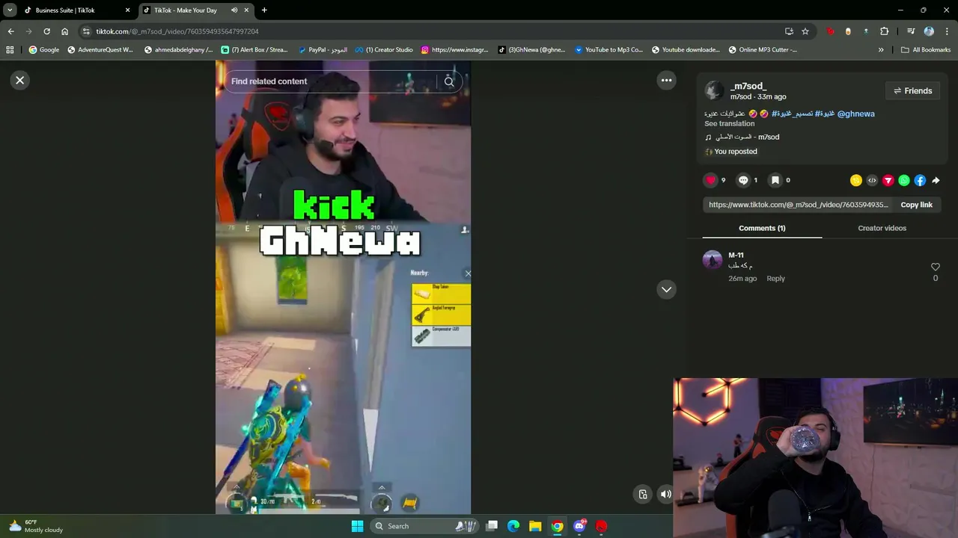
Task: Open the Google bookmark
Action: click(44, 50)
